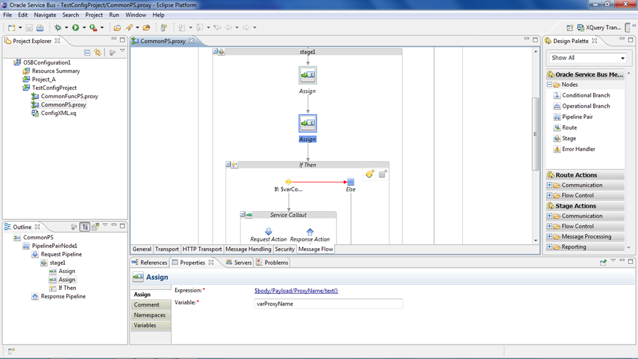
Task: Collapse the stage1 container using minus box
Action: (x=215, y=52)
